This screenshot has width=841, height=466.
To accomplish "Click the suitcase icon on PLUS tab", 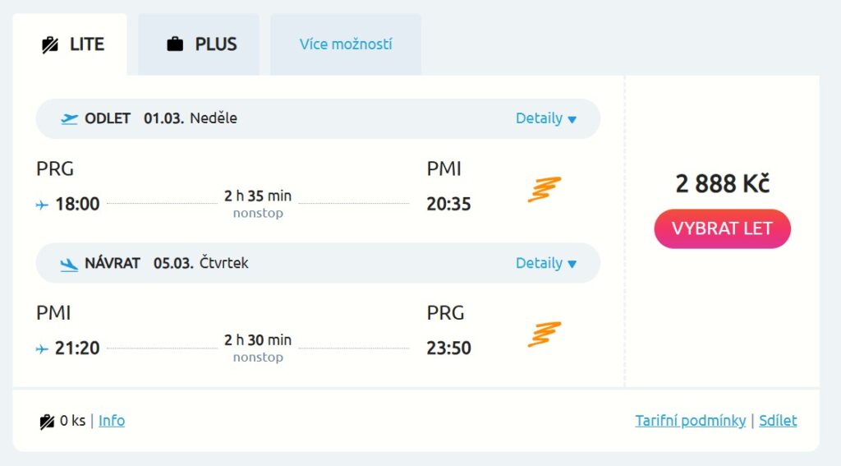I will [175, 44].
